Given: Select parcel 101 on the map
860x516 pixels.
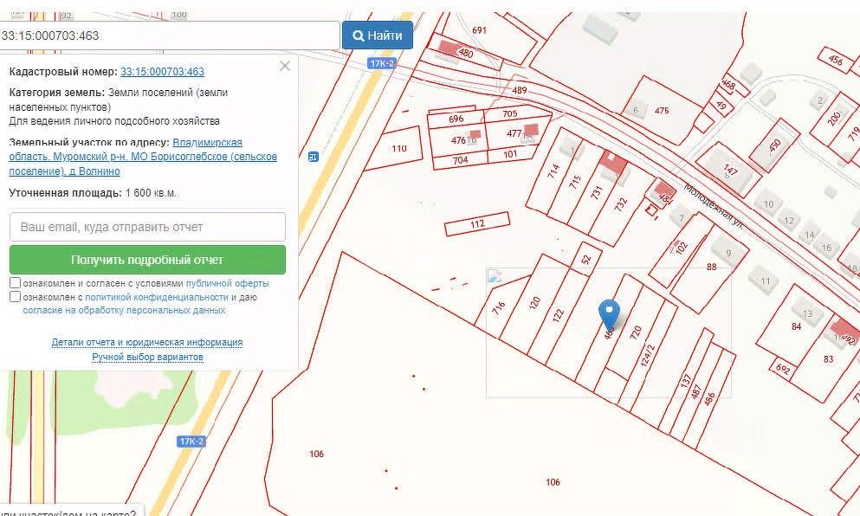Looking at the screenshot, I should [510, 154].
